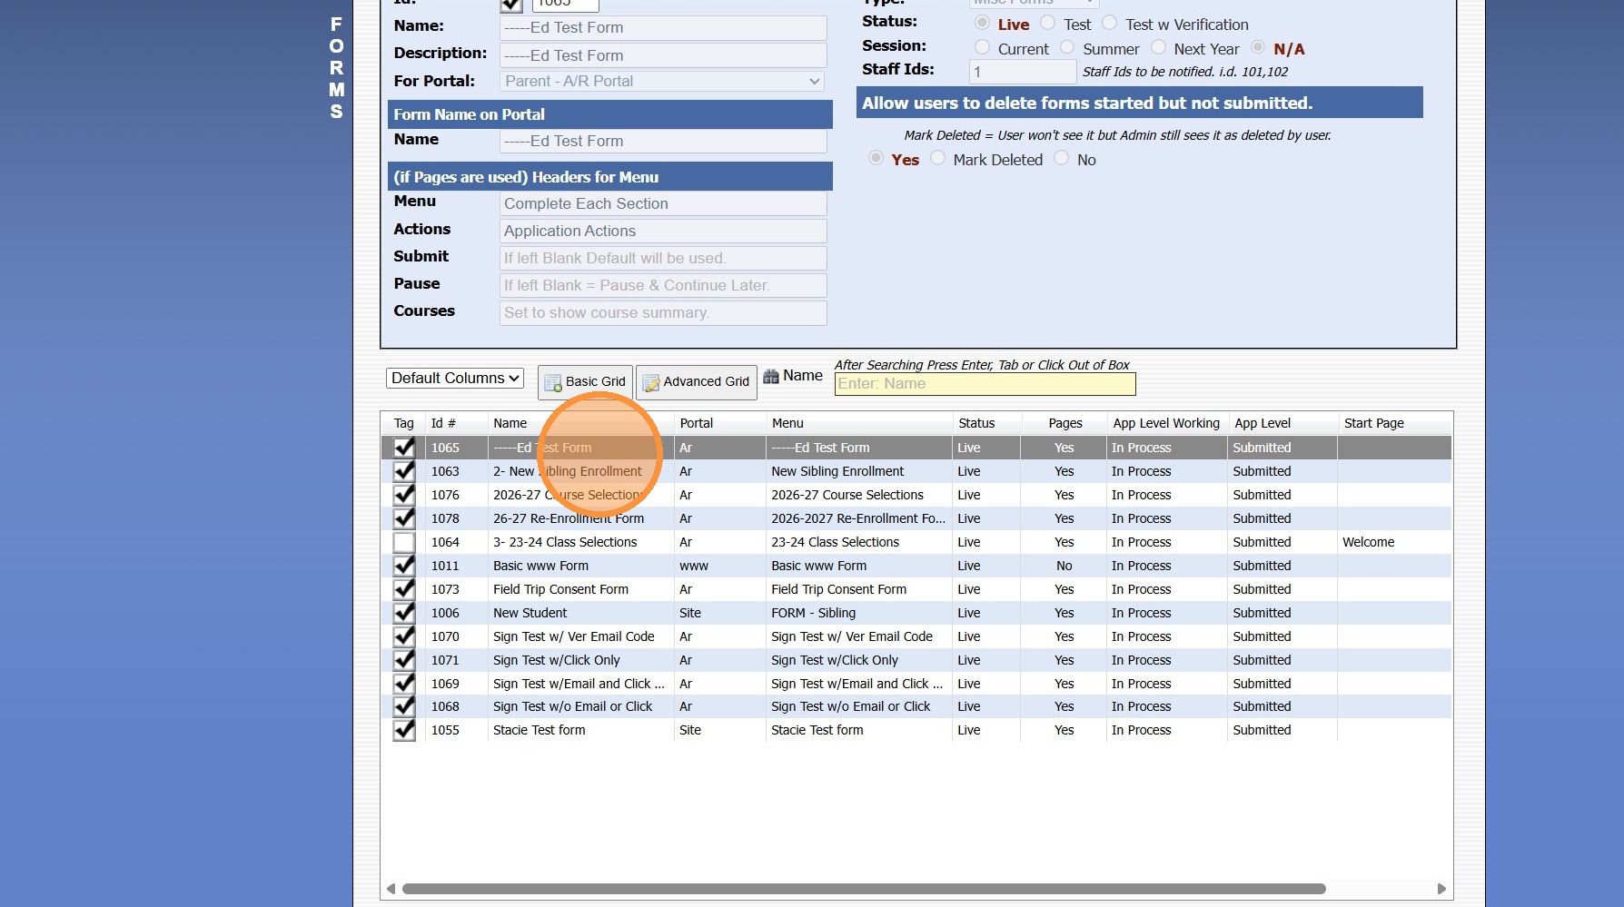Untick the Tag checkbox for form 1073

click(404, 589)
